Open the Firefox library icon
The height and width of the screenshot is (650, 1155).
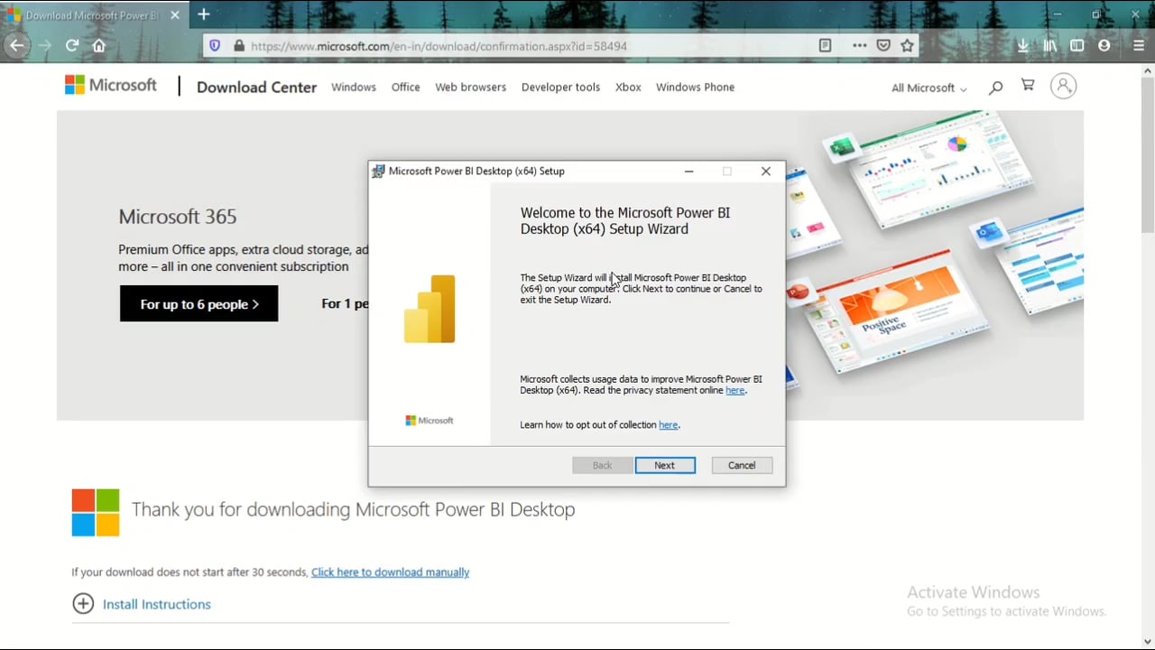1049,45
